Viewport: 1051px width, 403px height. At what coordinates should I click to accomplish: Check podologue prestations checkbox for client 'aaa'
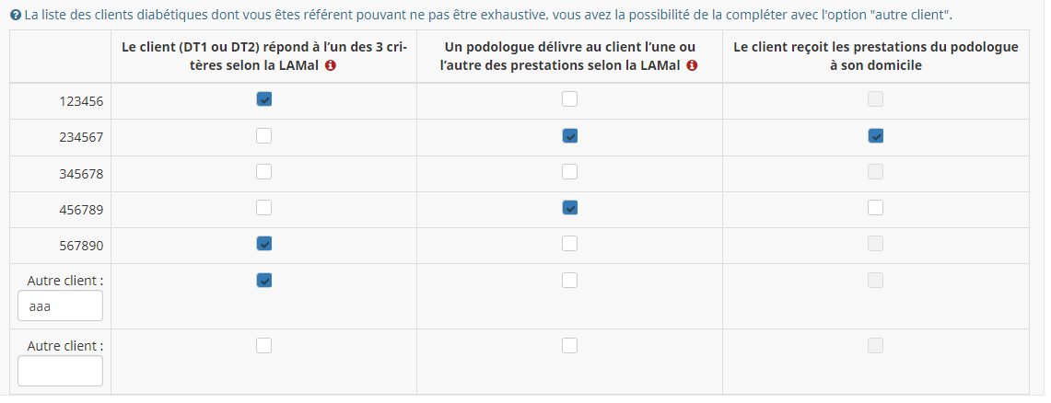click(x=570, y=280)
